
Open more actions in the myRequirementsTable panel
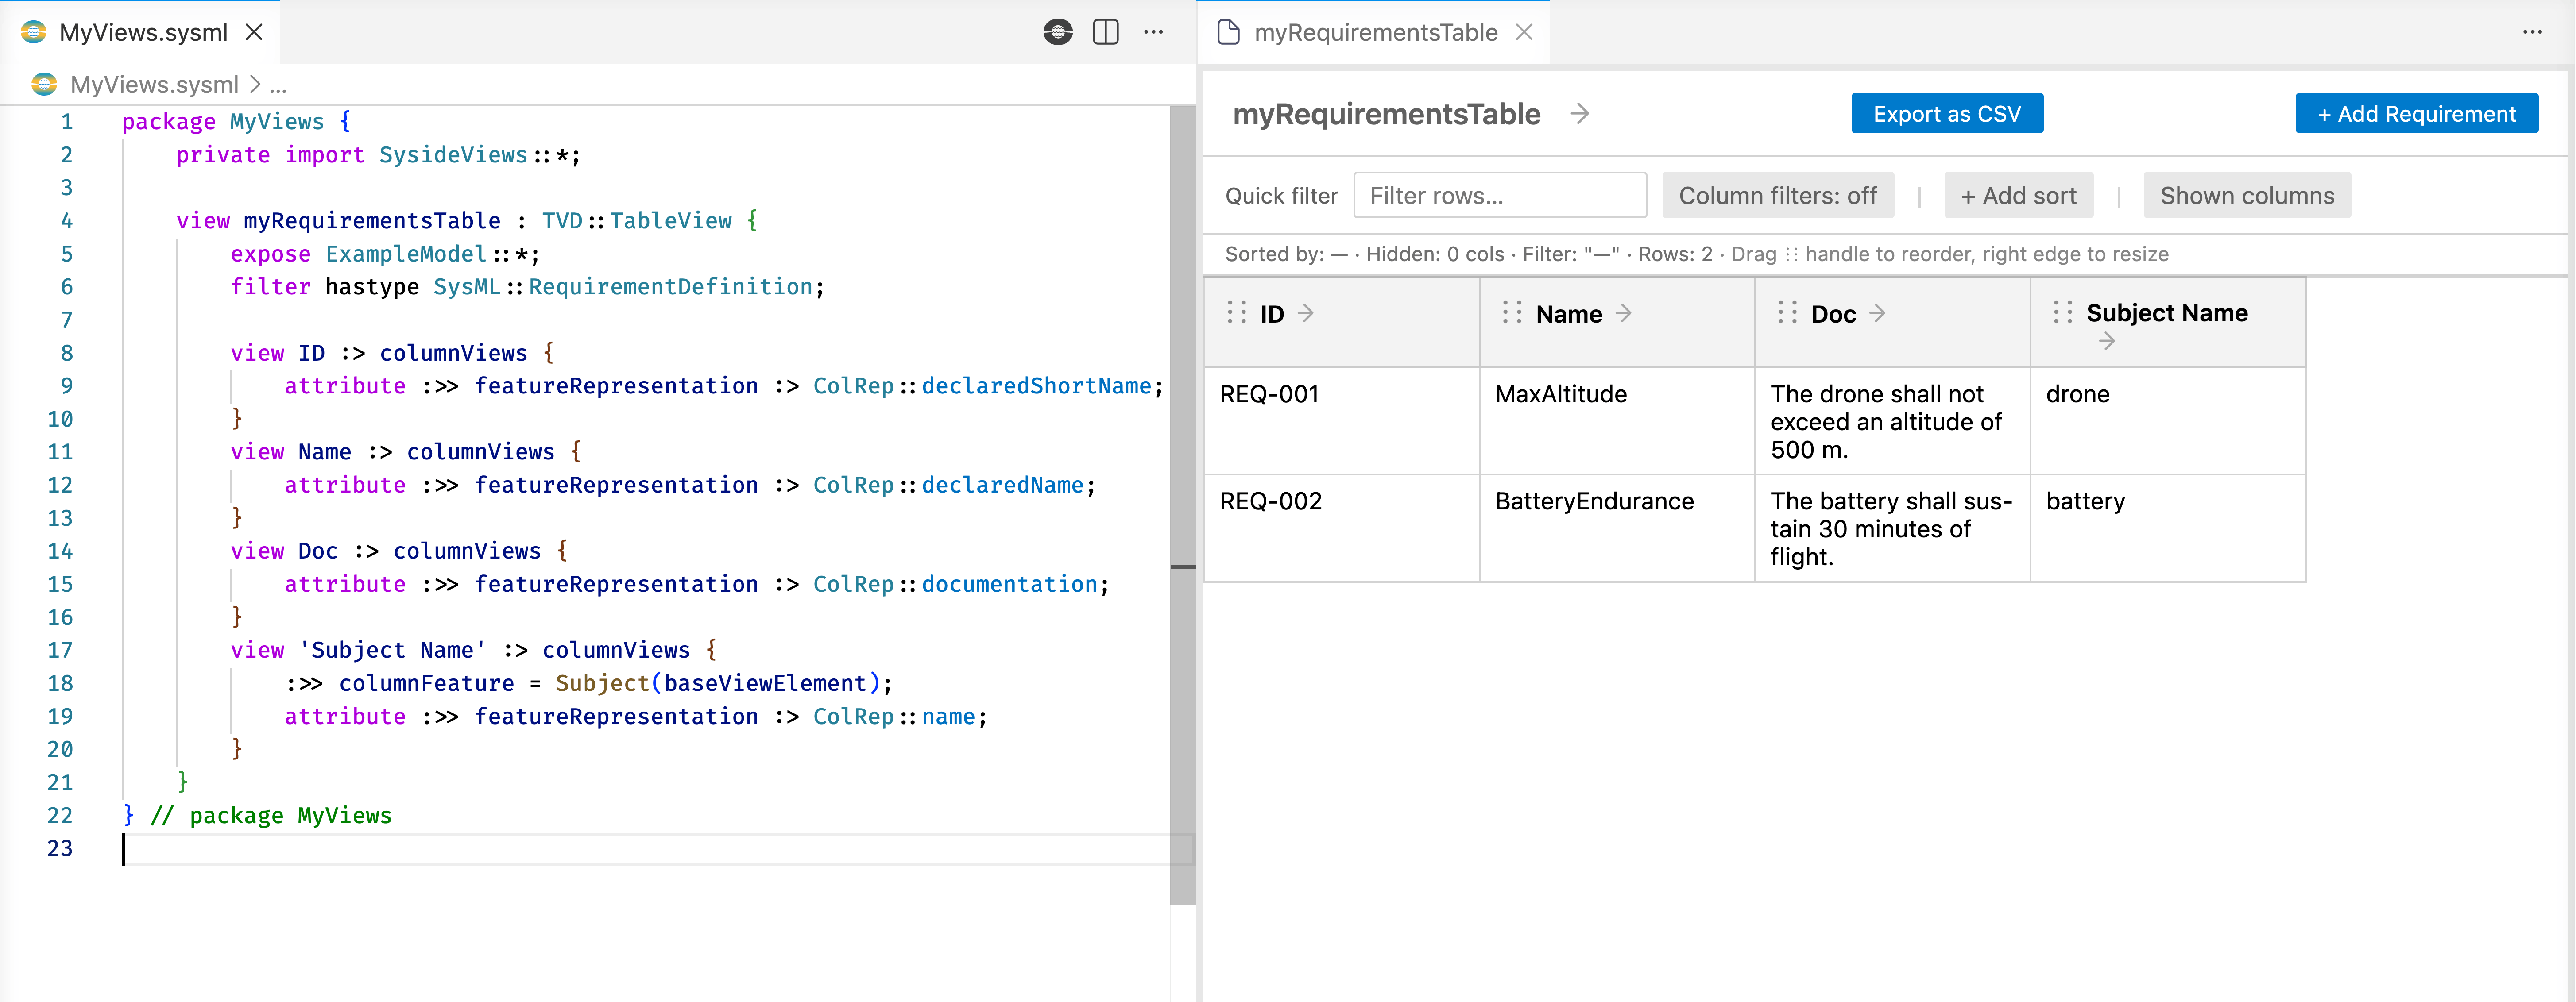click(2532, 32)
